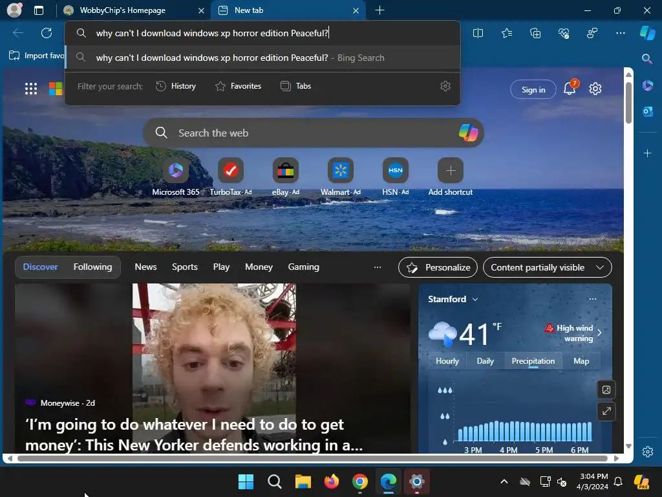Open sidebar settings gear at bottom
The width and height of the screenshot is (662, 497).
click(648, 451)
